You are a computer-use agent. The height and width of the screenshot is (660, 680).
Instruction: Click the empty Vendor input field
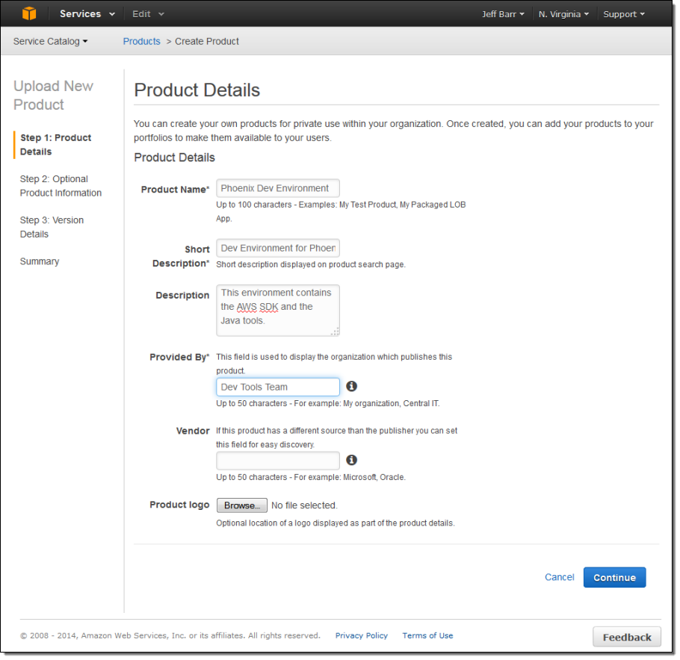(277, 461)
